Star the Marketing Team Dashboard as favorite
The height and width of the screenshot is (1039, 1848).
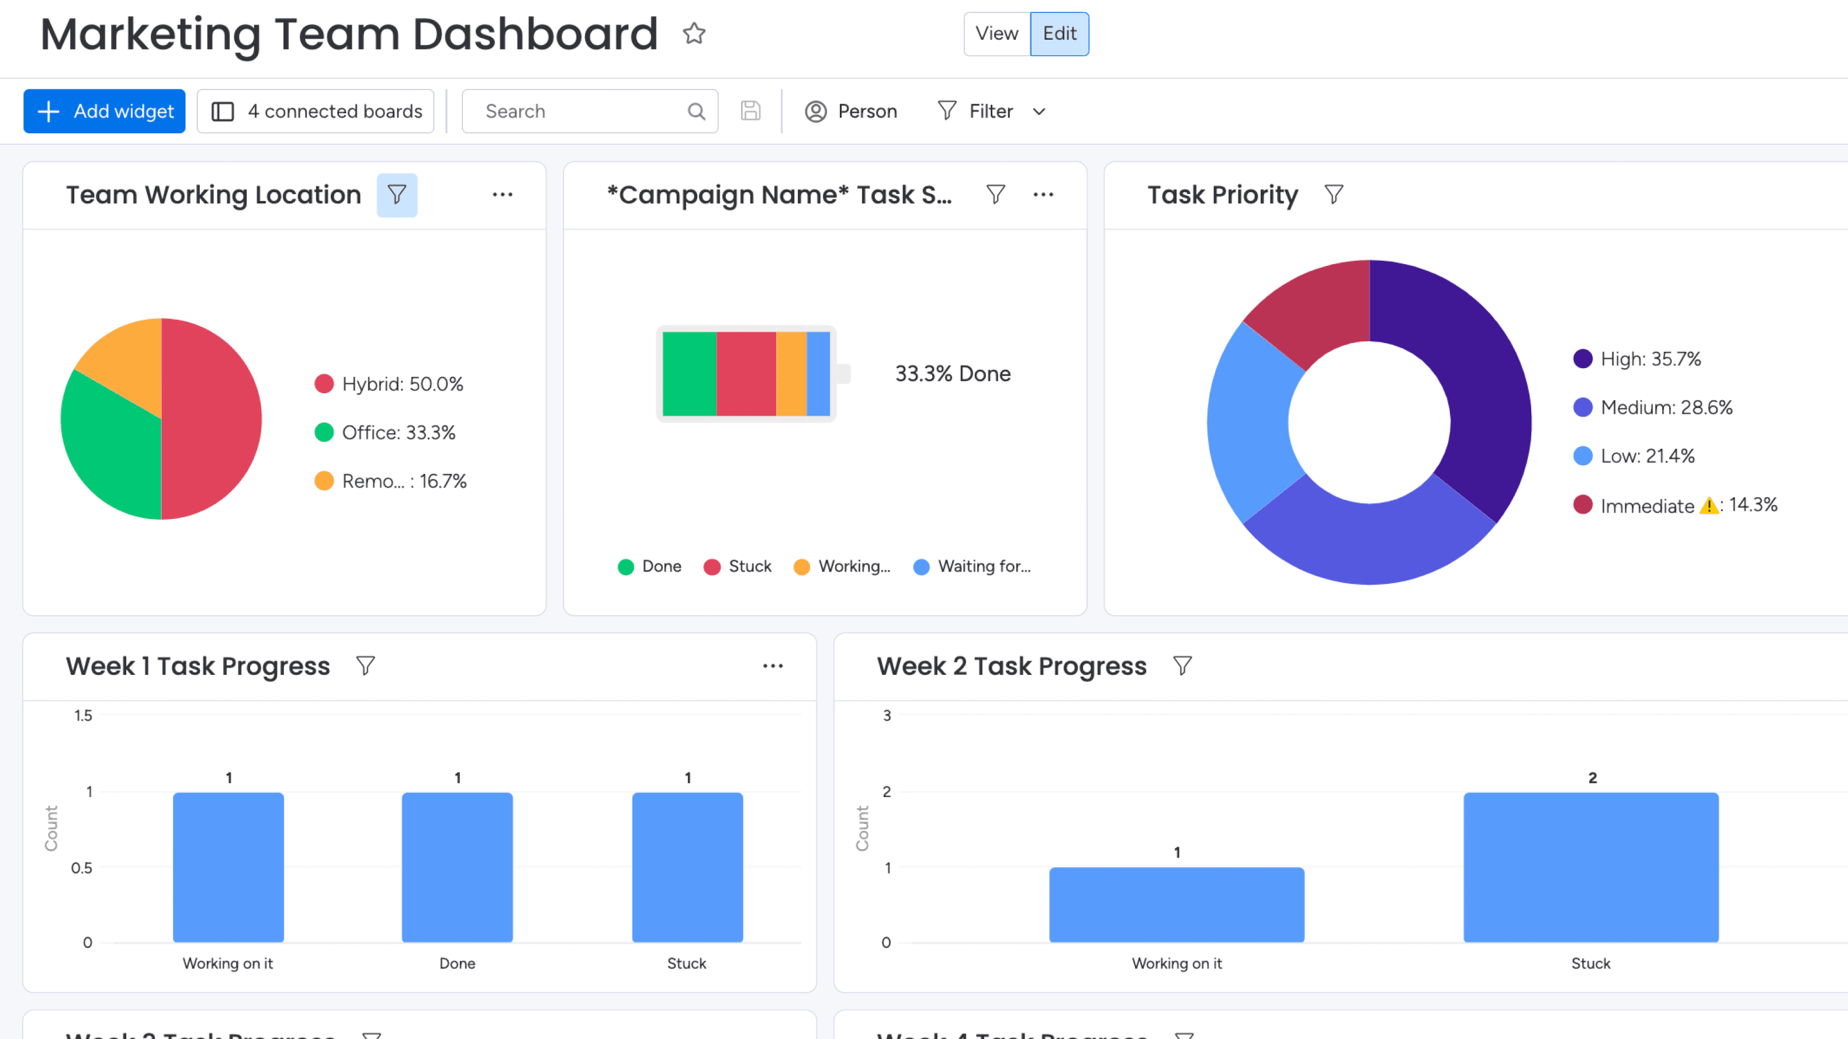click(694, 34)
